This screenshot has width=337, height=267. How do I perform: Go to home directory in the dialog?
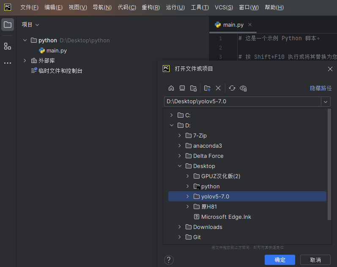(x=171, y=88)
